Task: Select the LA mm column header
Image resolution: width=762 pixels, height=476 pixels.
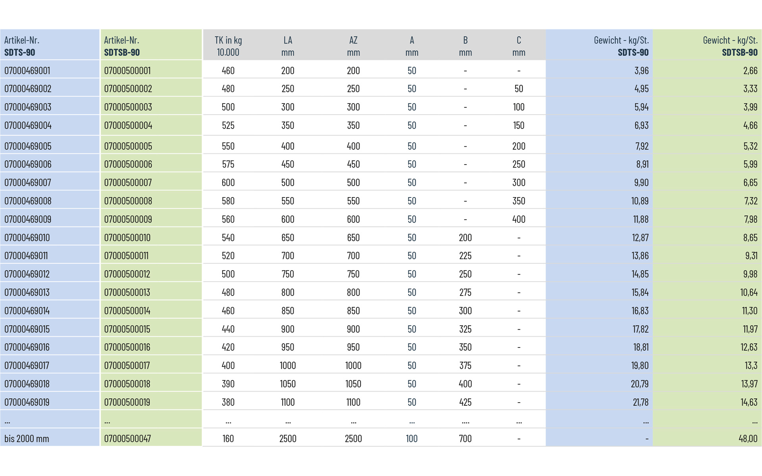Action: click(x=288, y=46)
